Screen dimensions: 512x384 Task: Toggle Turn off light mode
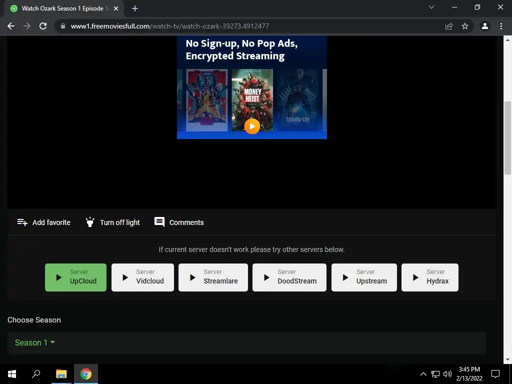coord(112,222)
